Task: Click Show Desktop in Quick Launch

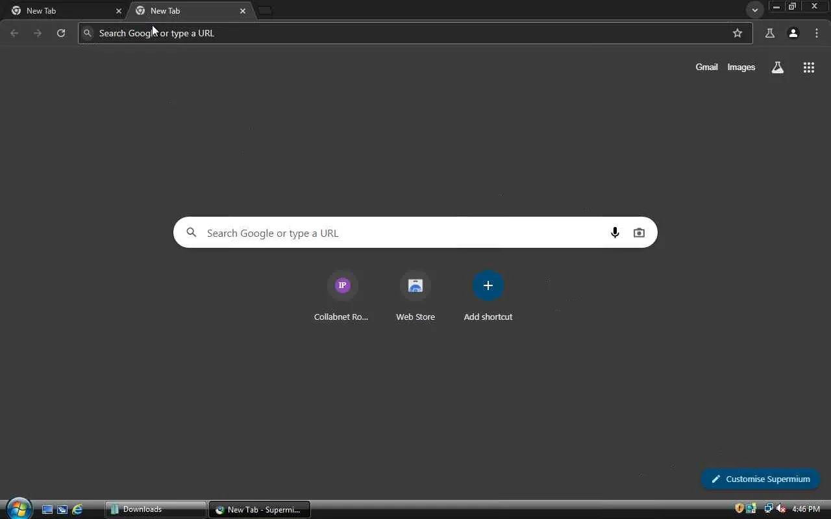Action: 47,510
